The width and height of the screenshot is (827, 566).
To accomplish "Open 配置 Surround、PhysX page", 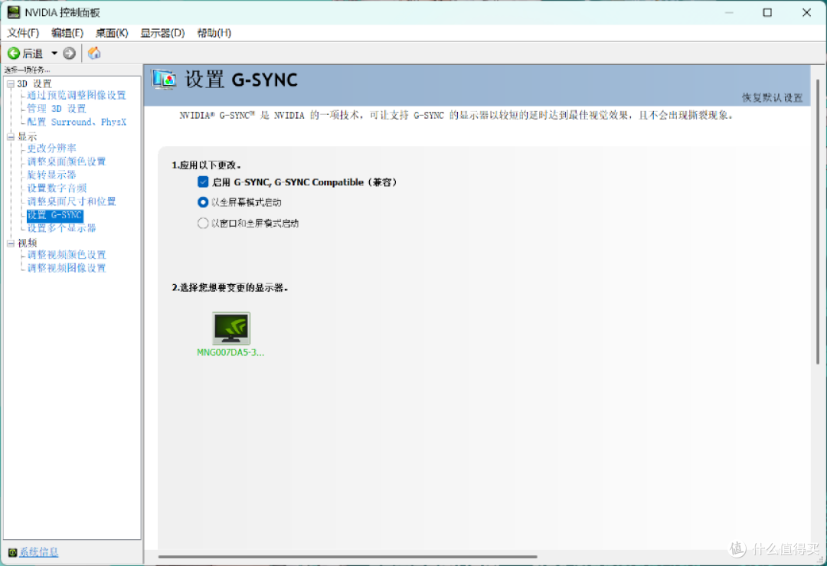I will 77,122.
